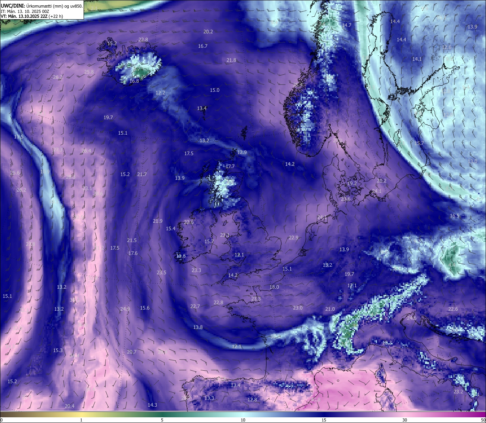This screenshot has height=423, width=486.
Task: Click the 17.7 value over Scotland
Action: tap(230, 166)
